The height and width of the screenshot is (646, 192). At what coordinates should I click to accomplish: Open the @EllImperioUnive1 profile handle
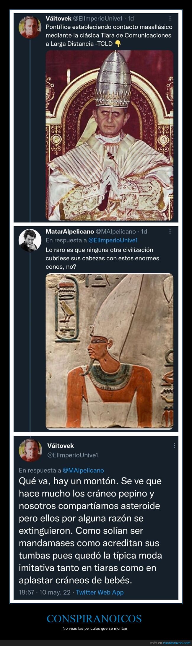point(98,18)
